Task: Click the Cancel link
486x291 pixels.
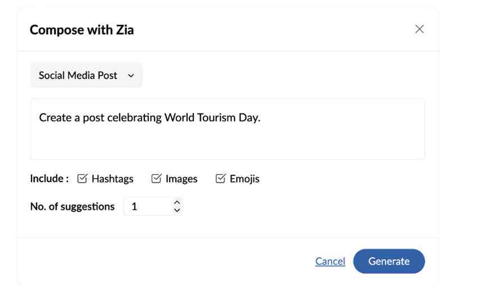Action: click(330, 261)
